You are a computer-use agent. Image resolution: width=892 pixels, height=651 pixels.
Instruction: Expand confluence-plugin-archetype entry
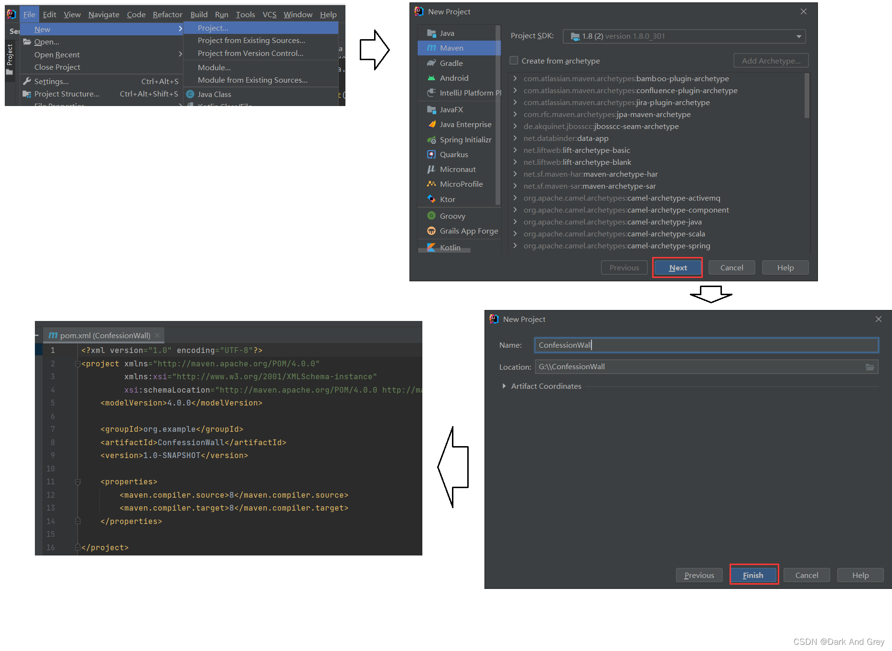click(x=515, y=90)
